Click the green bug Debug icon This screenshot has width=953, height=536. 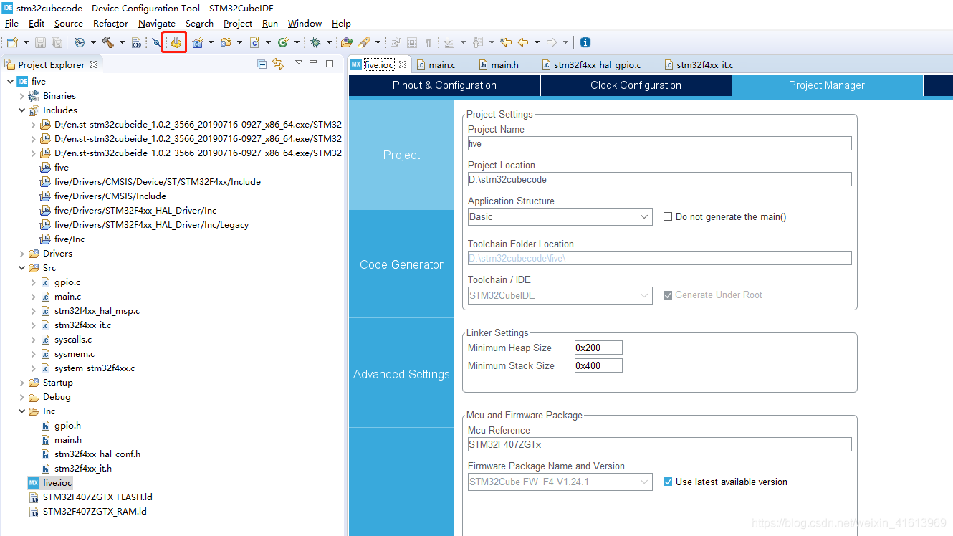(x=315, y=42)
